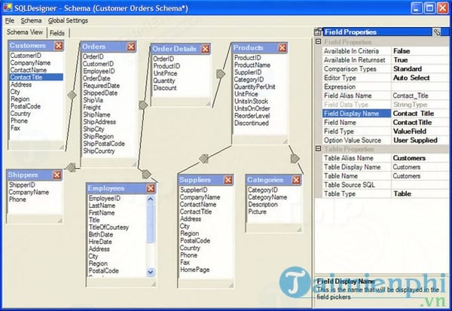
Task: Click the empty Table Source SQL value
Action: 420,184
